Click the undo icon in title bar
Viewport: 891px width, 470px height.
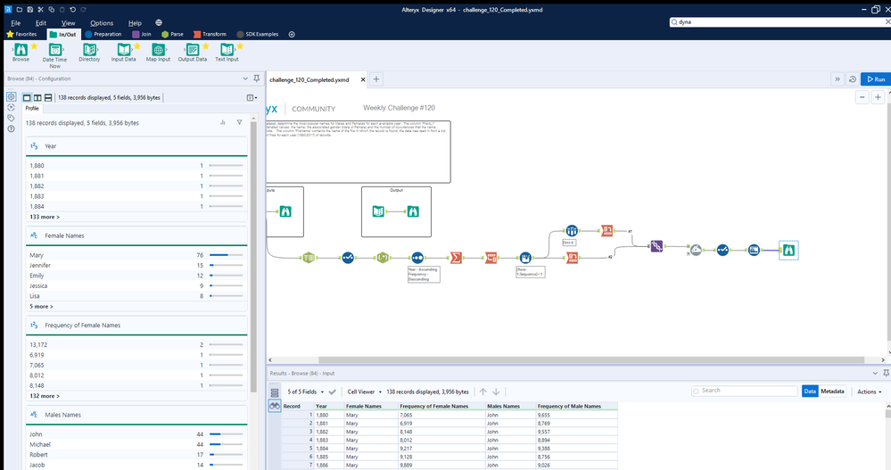[73, 10]
